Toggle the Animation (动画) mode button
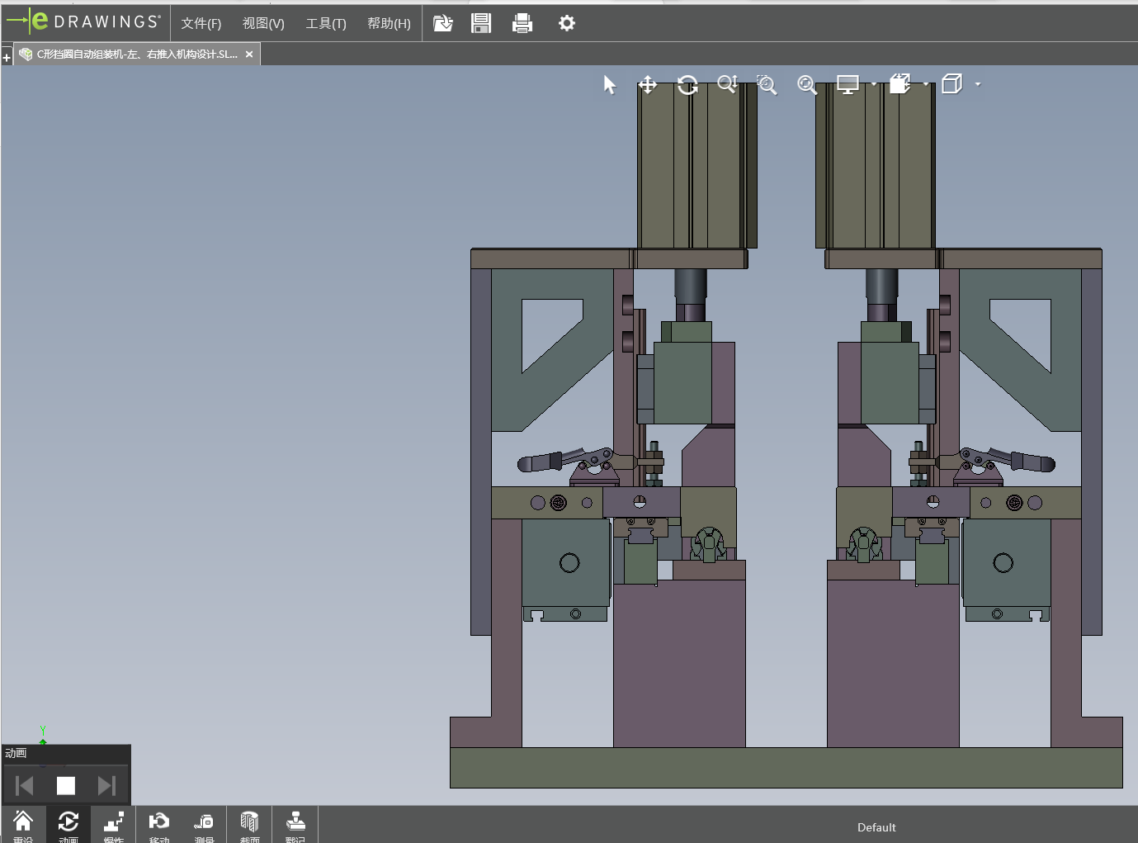Image resolution: width=1138 pixels, height=843 pixels. pos(68,824)
